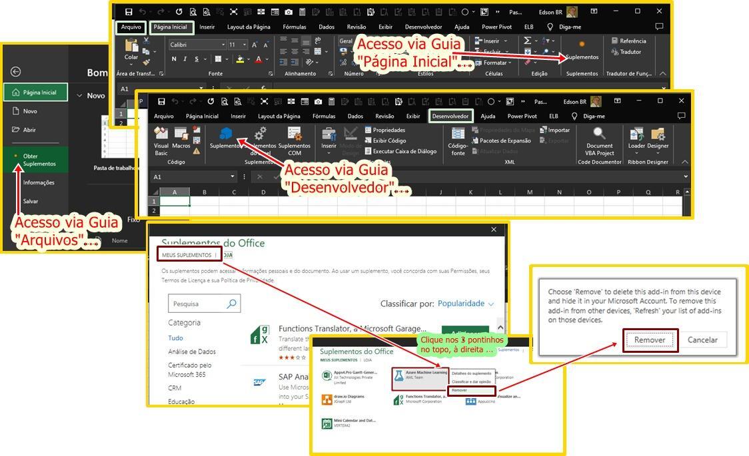The width and height of the screenshot is (749, 456).
Task: Click the Inserir controls icon on the Desenvolvedor ribbon
Action: click(x=329, y=134)
